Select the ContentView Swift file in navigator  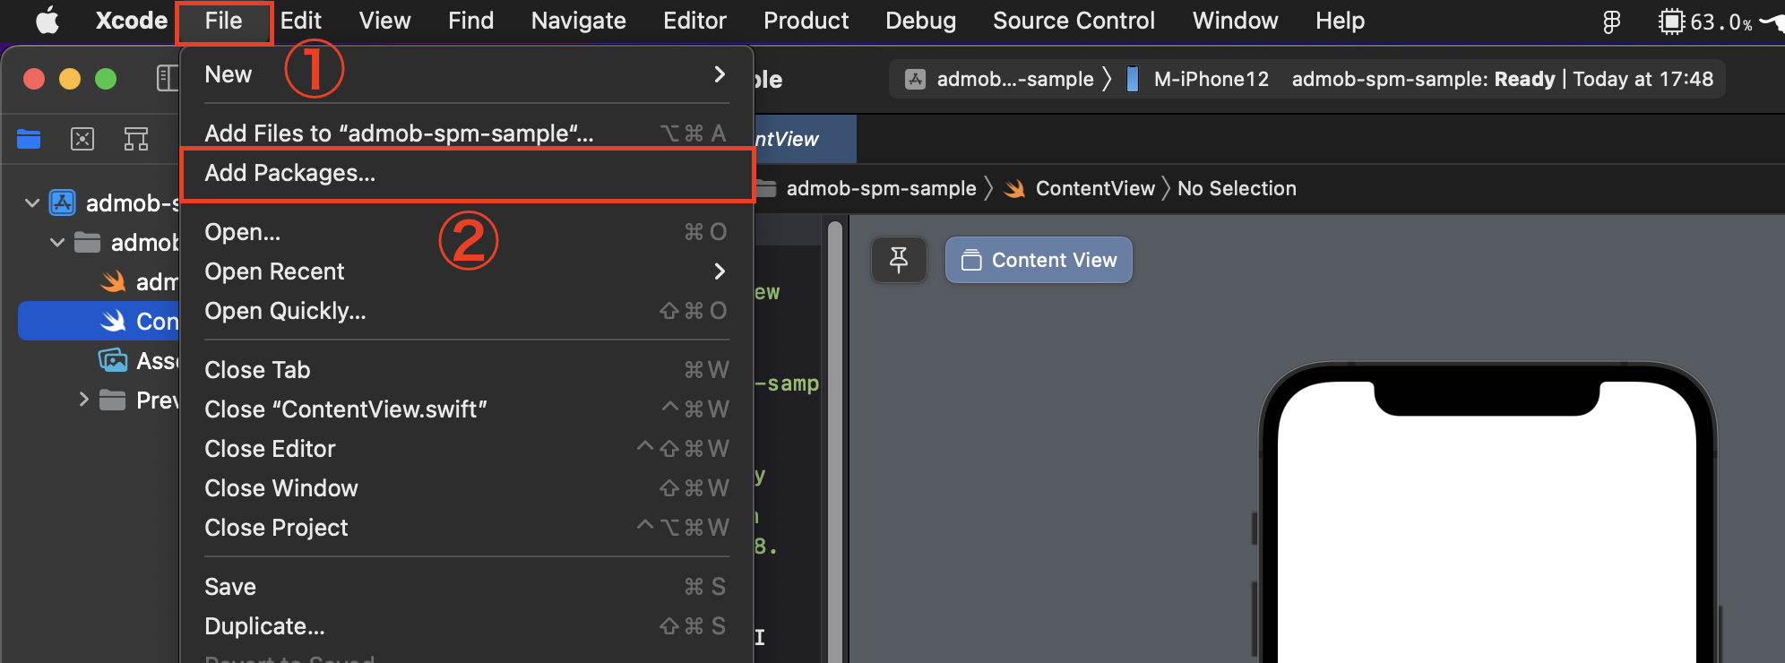[x=99, y=322]
